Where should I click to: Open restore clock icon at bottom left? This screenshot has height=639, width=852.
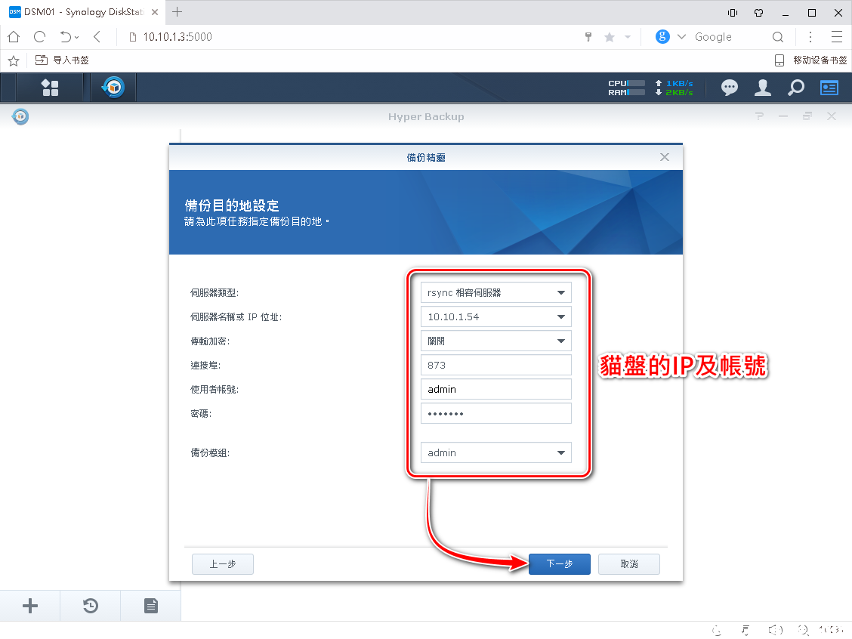point(91,606)
